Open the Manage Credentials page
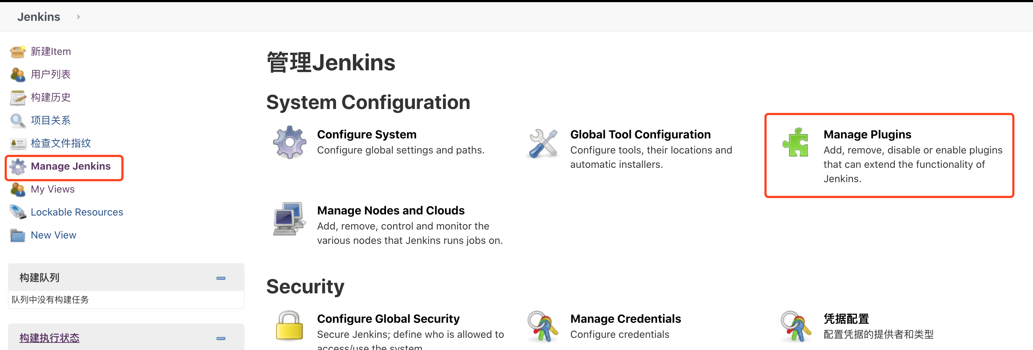This screenshot has height=350, width=1033. [x=626, y=318]
